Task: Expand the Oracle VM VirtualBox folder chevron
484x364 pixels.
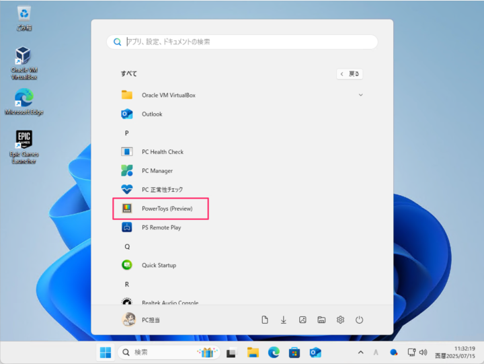Action: pos(360,95)
